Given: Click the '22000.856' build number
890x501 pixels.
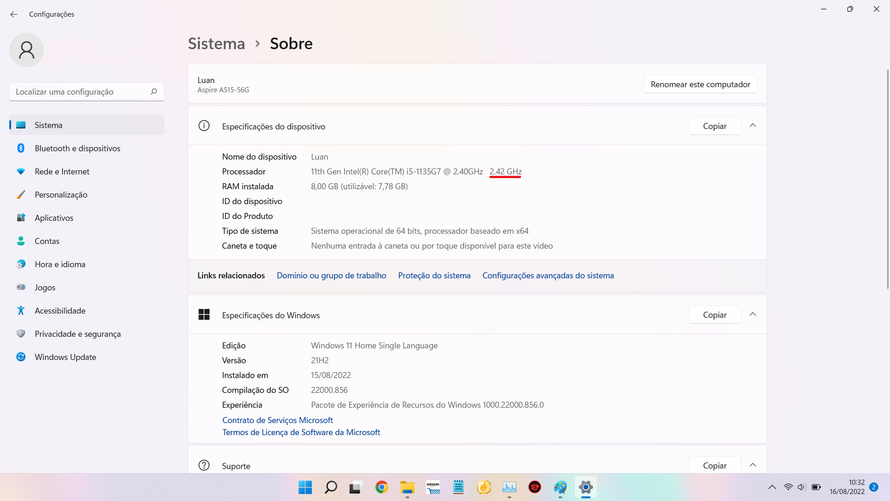Looking at the screenshot, I should 329,390.
